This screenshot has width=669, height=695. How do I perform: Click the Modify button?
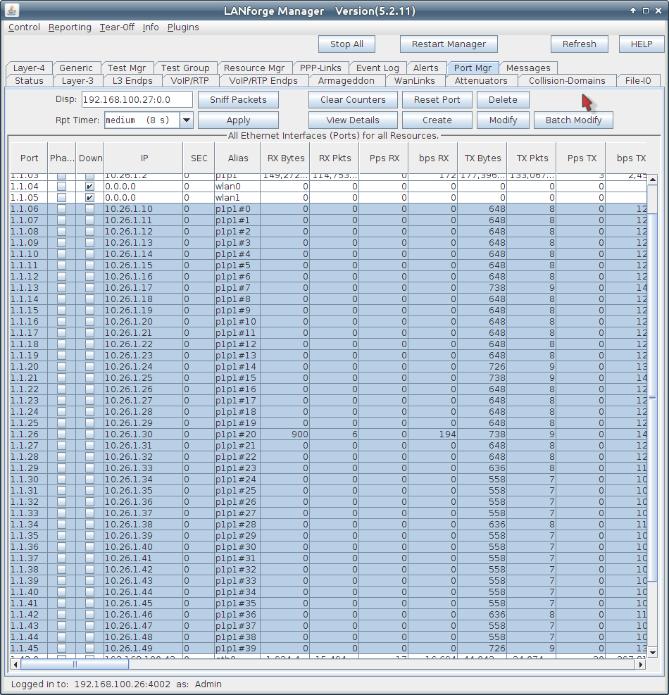[504, 120]
